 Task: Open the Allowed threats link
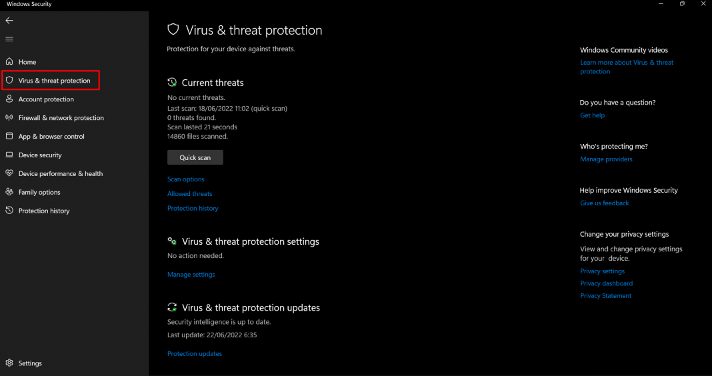click(189, 194)
